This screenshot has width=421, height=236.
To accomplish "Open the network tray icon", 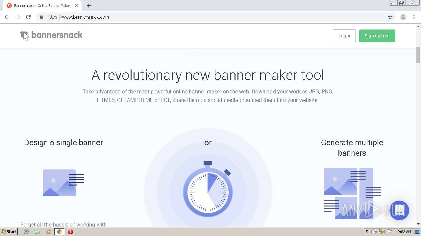I will pos(382,232).
